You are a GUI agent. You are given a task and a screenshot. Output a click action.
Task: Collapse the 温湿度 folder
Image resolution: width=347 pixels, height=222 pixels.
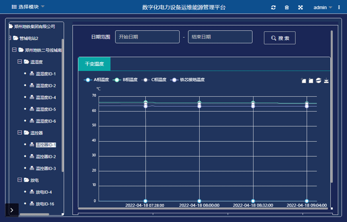19,61
